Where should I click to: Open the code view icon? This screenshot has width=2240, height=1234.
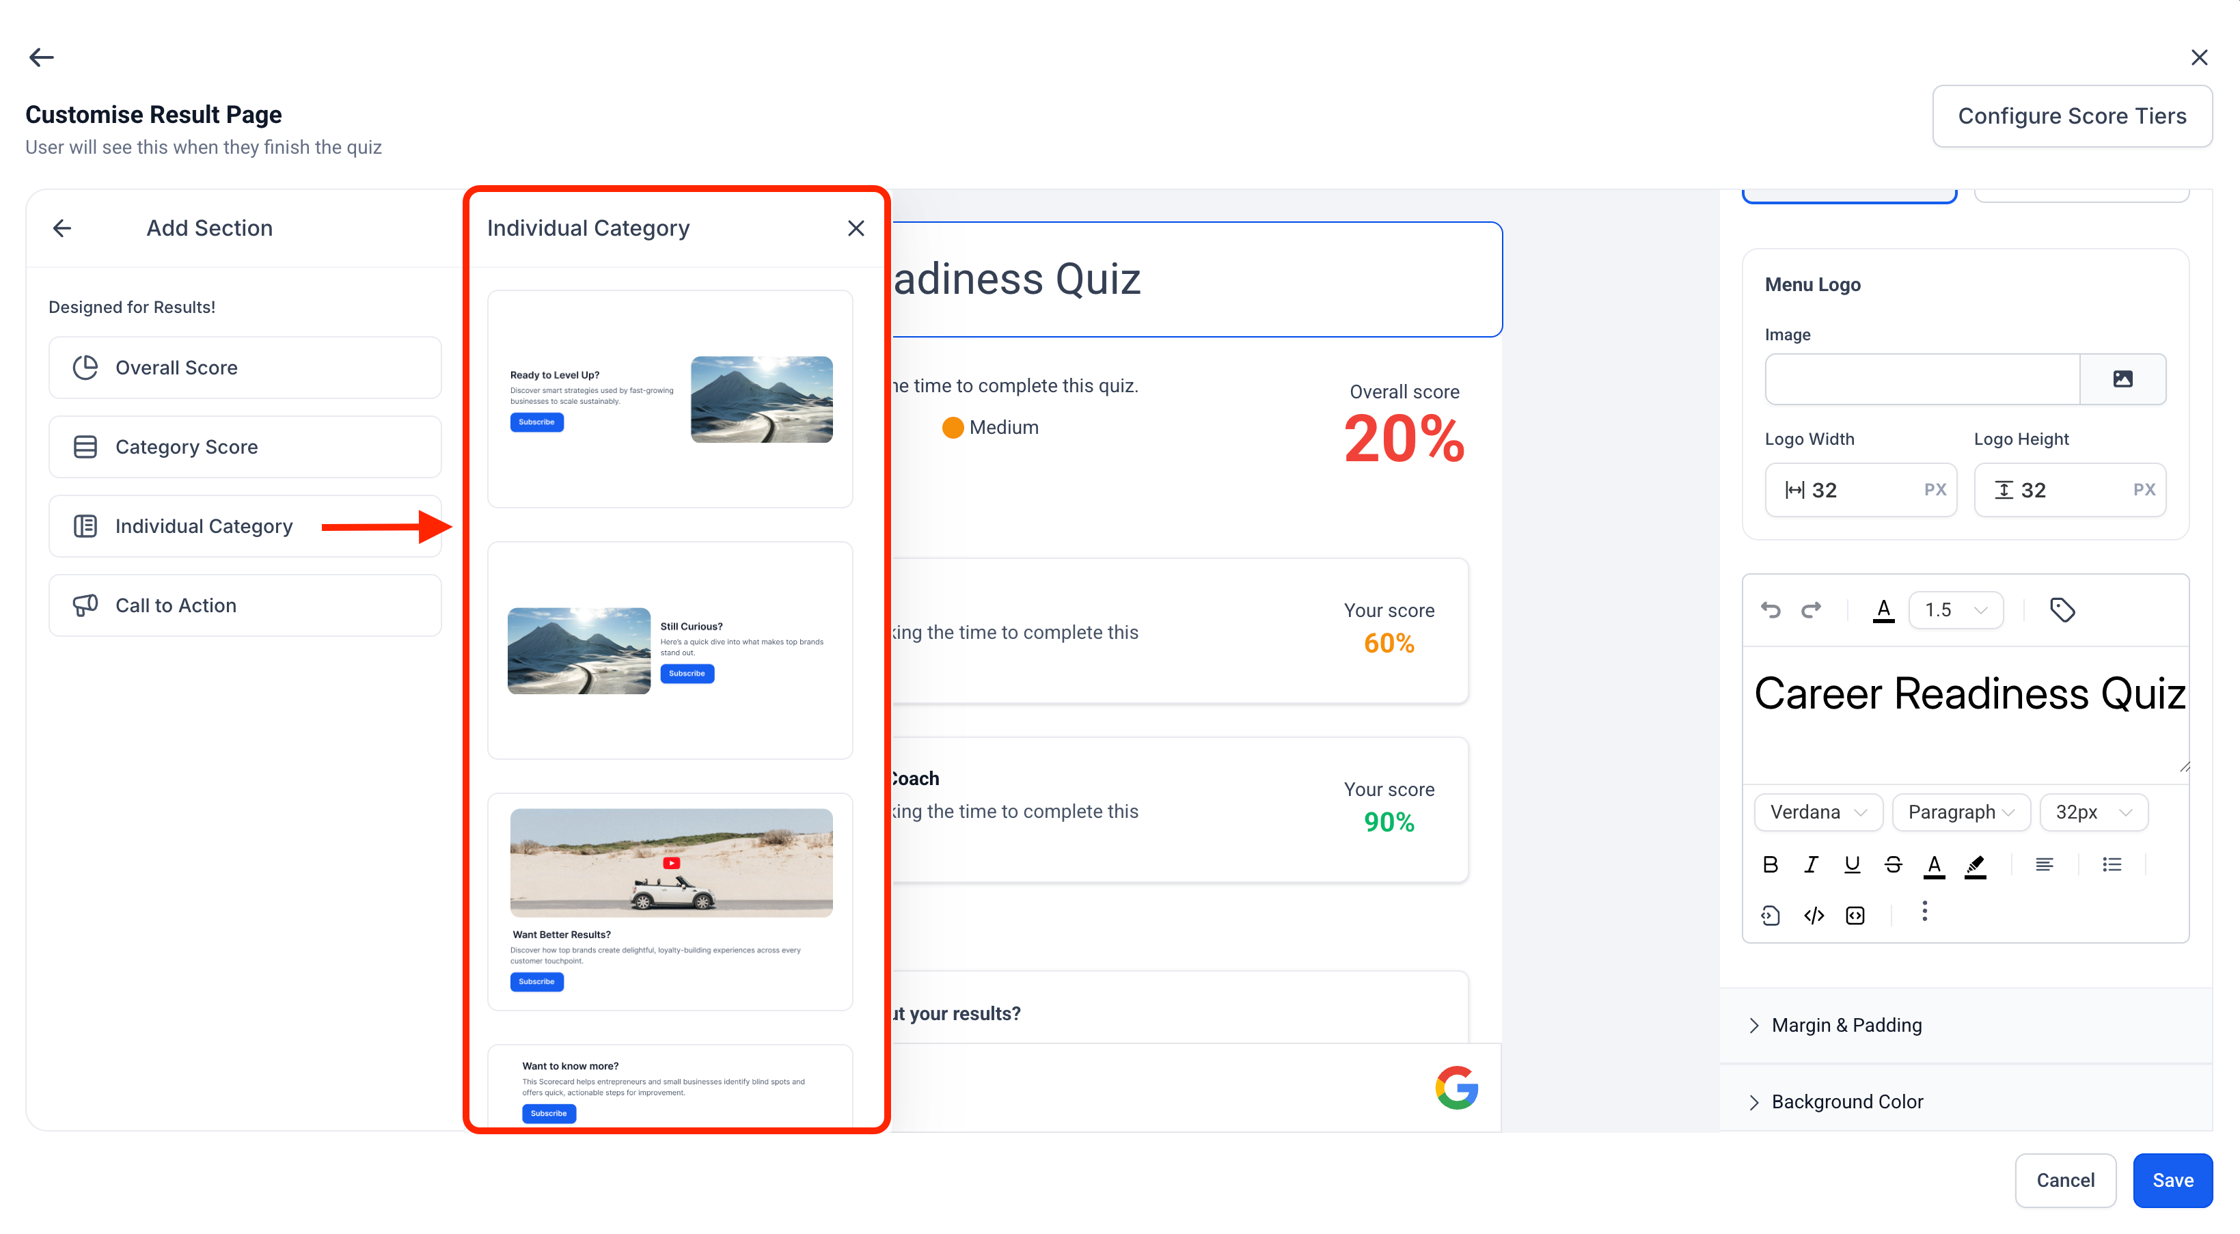[x=1814, y=915]
